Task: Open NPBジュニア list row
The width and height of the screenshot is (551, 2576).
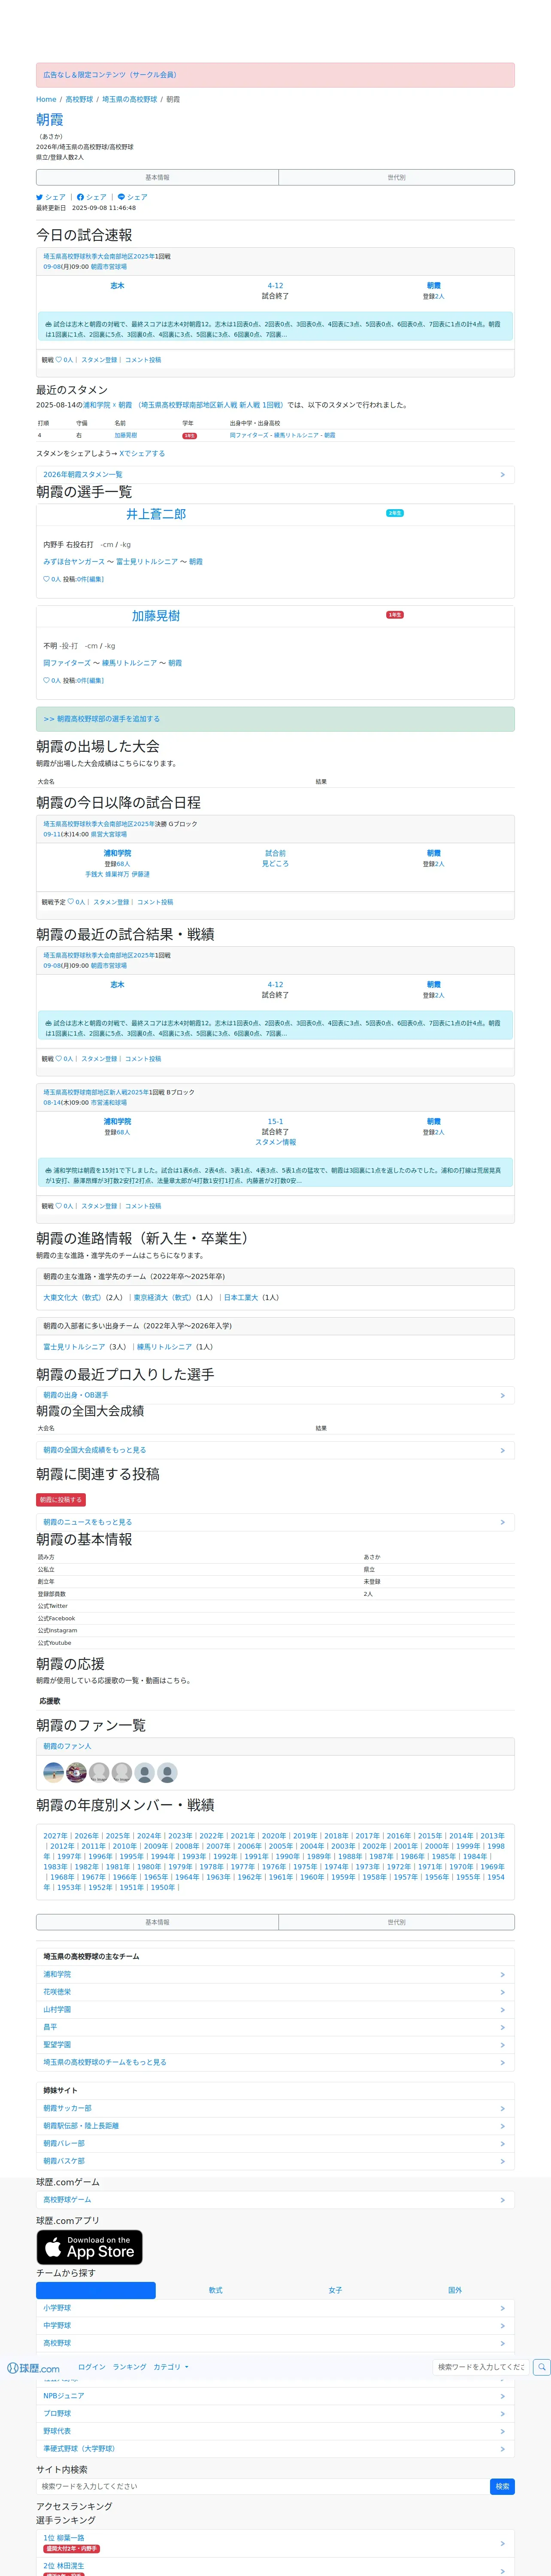Action: (x=275, y=2396)
